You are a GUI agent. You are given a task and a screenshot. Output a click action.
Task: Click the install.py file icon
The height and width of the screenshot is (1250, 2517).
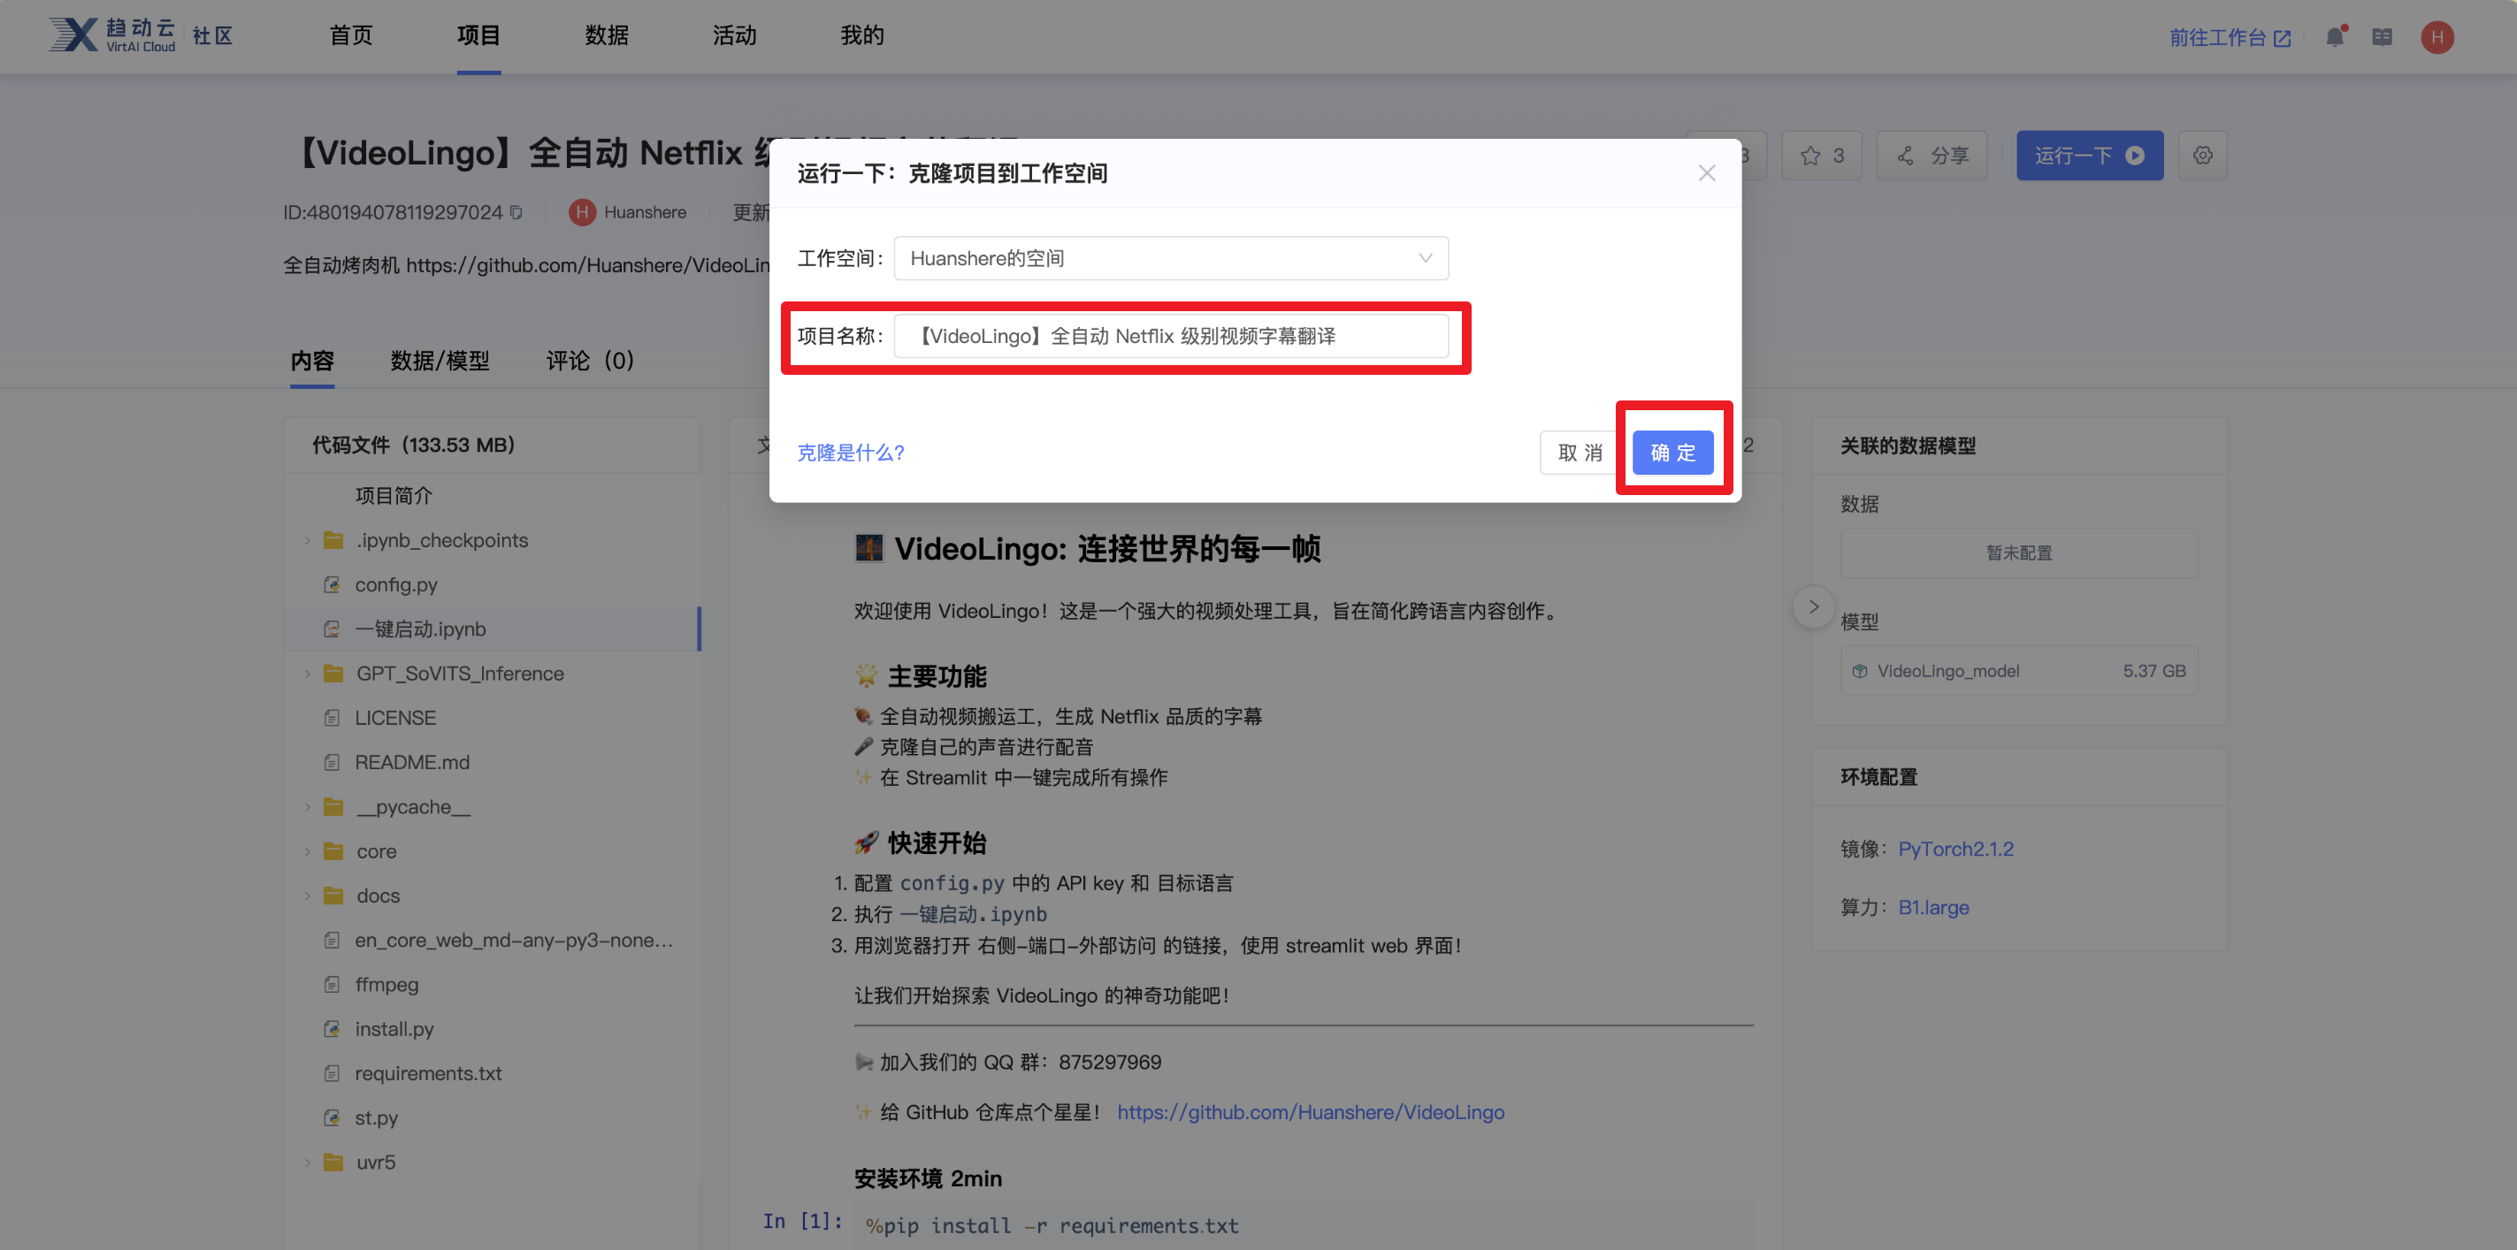[333, 1028]
